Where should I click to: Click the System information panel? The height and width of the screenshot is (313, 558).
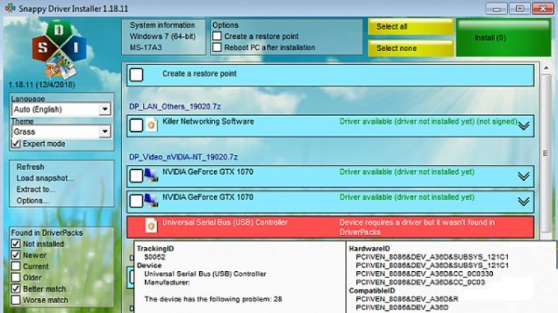click(x=164, y=37)
